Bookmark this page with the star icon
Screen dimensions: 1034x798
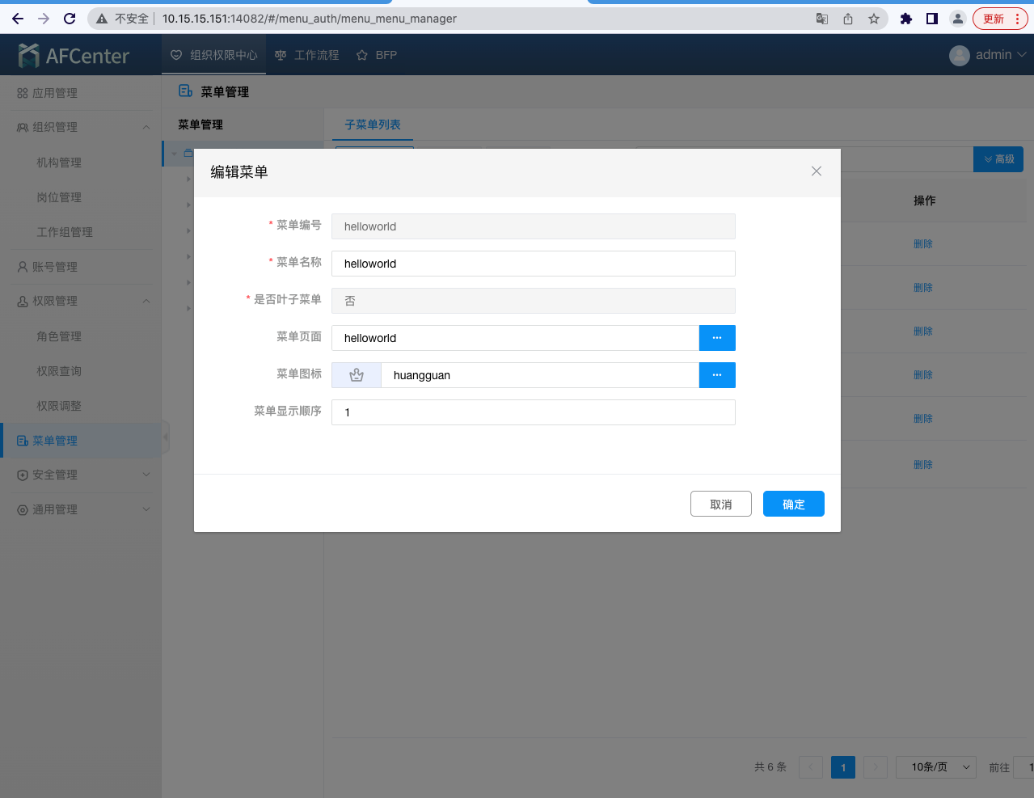pyautogui.click(x=874, y=19)
